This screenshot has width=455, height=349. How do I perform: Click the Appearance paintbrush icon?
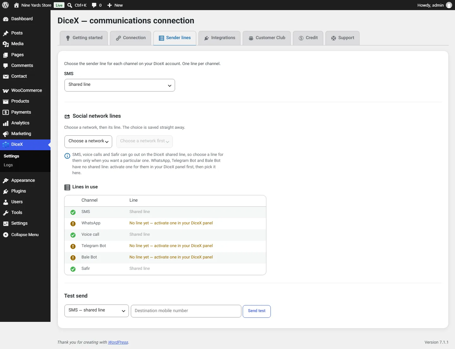pos(6,180)
